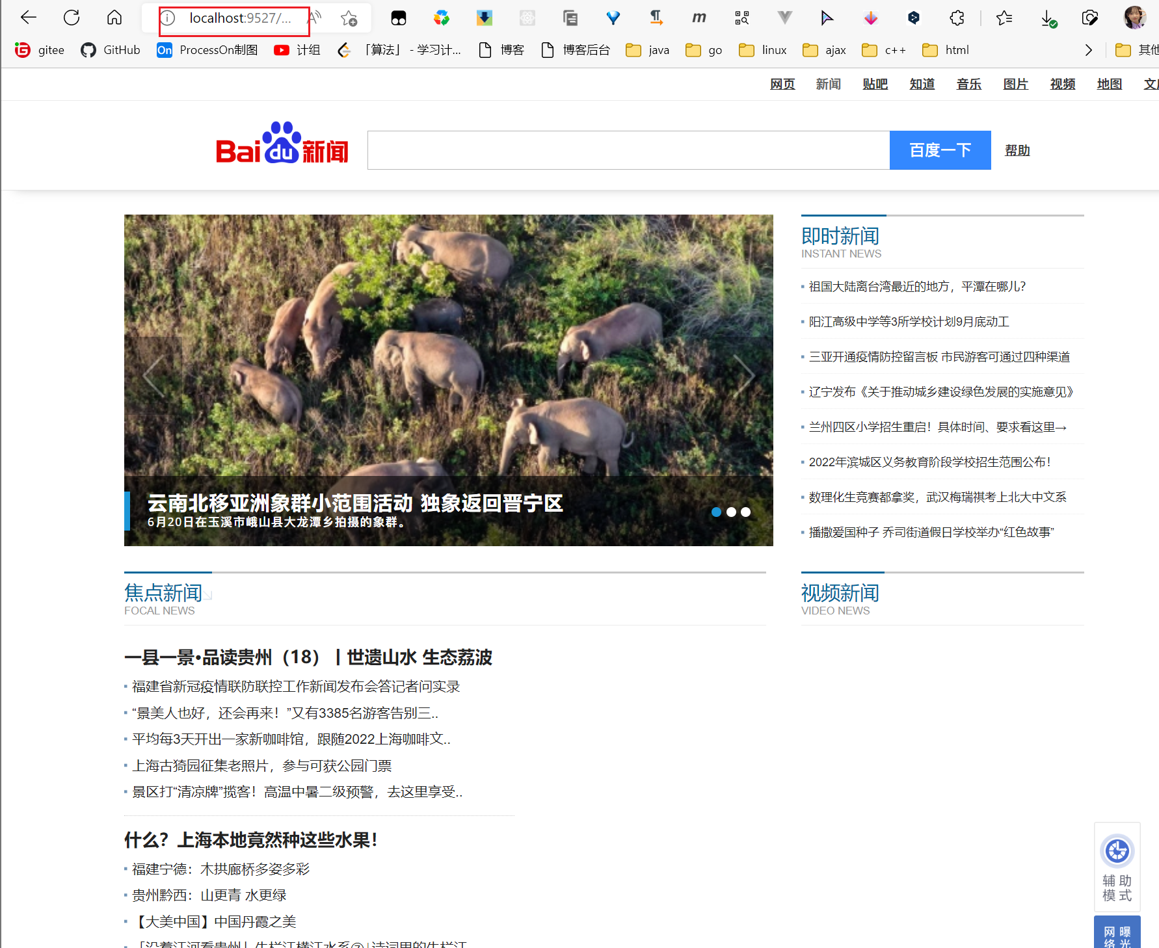Open the 网络曝光 side button

pos(1117,932)
